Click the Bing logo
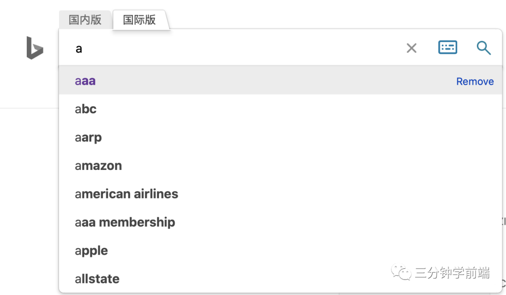This screenshot has width=506, height=295. (35, 48)
